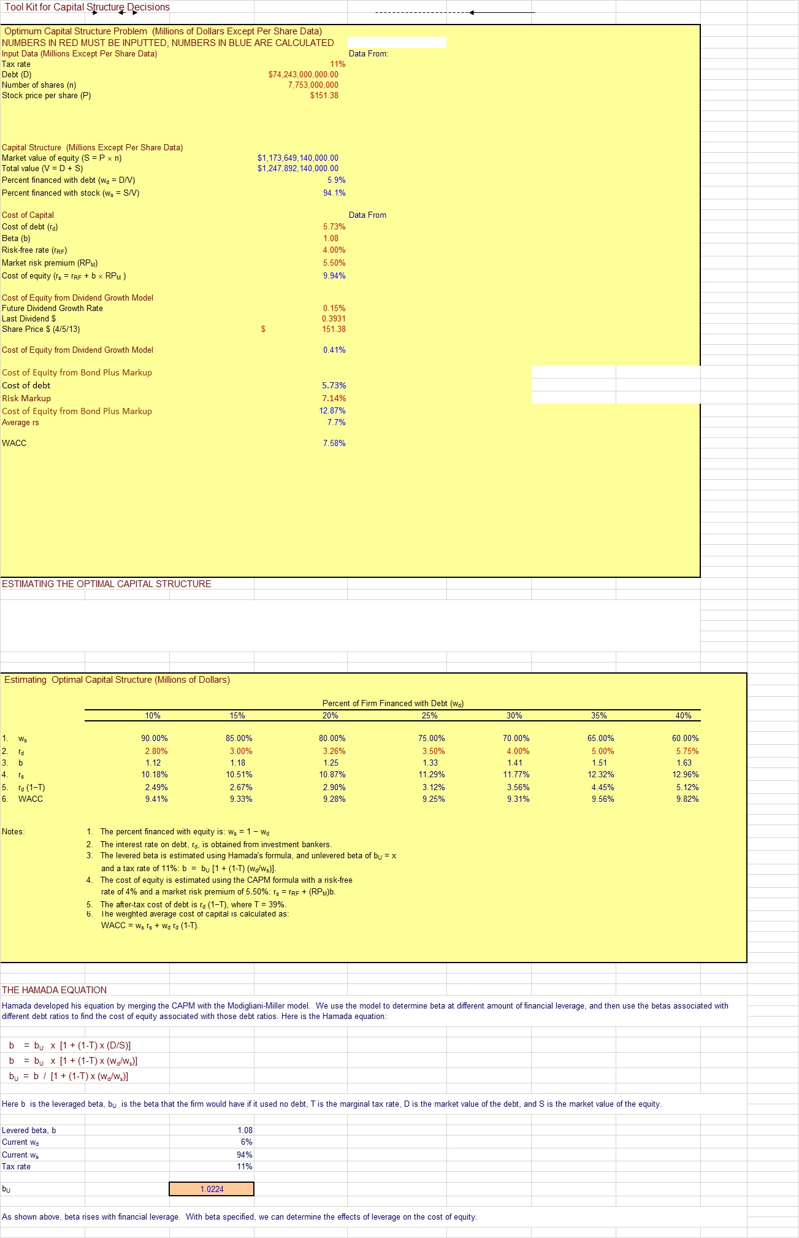Select the dividend growth model result 0.41%
Screen dimensions: 799x1238
pyautogui.click(x=335, y=350)
